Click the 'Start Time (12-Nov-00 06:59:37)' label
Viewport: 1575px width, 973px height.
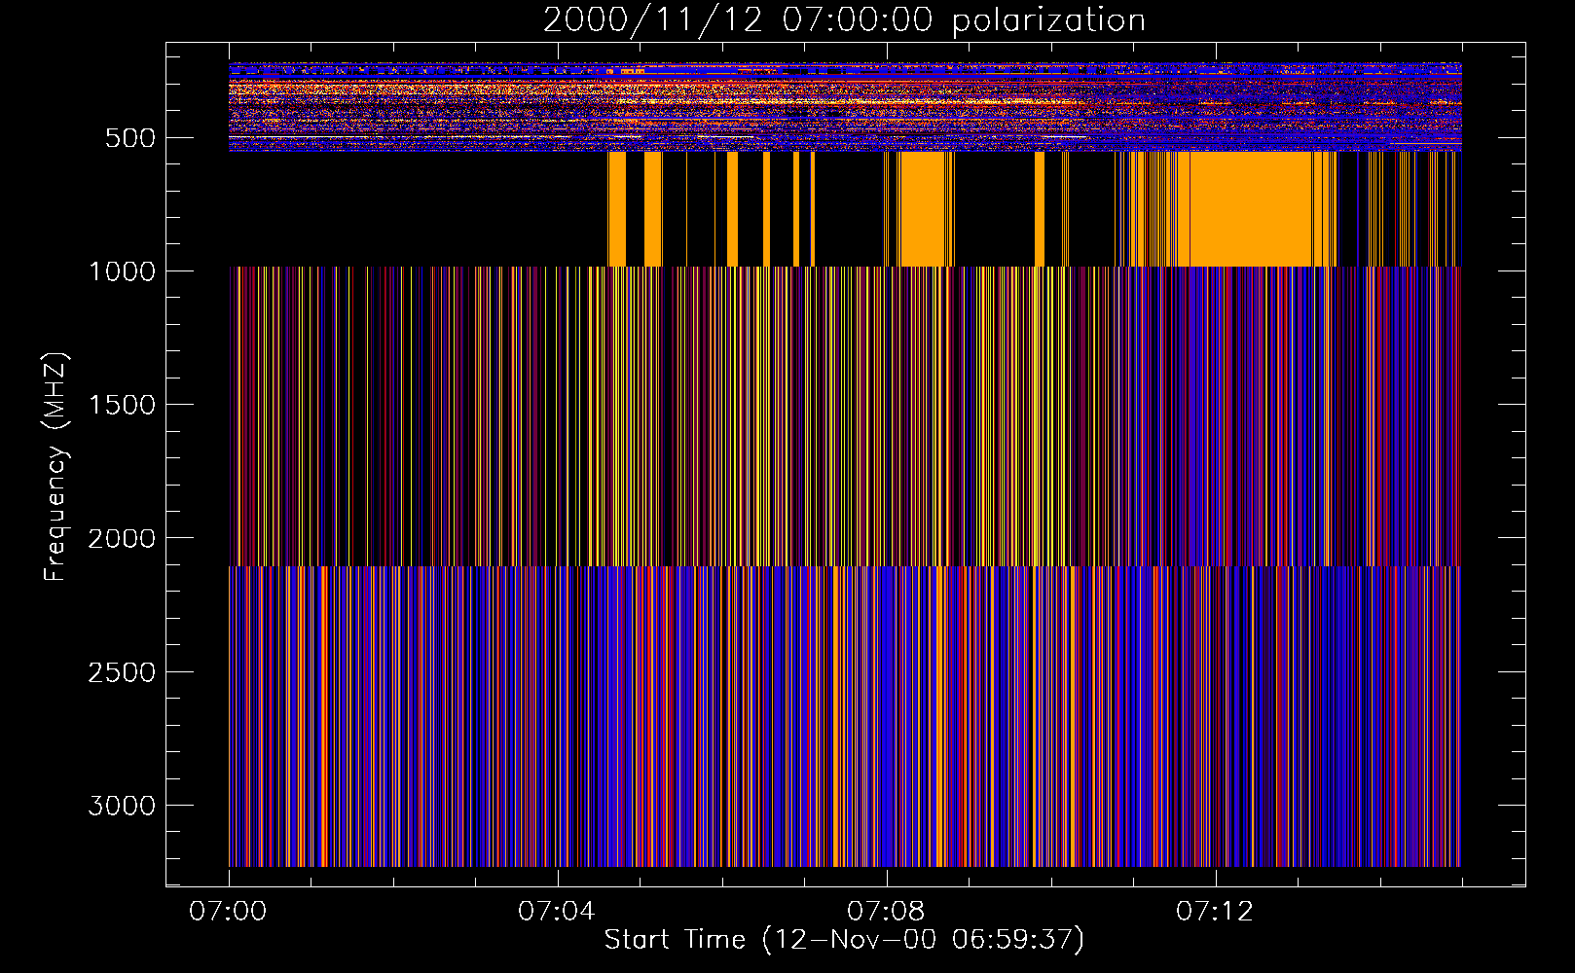pyautogui.click(x=844, y=939)
